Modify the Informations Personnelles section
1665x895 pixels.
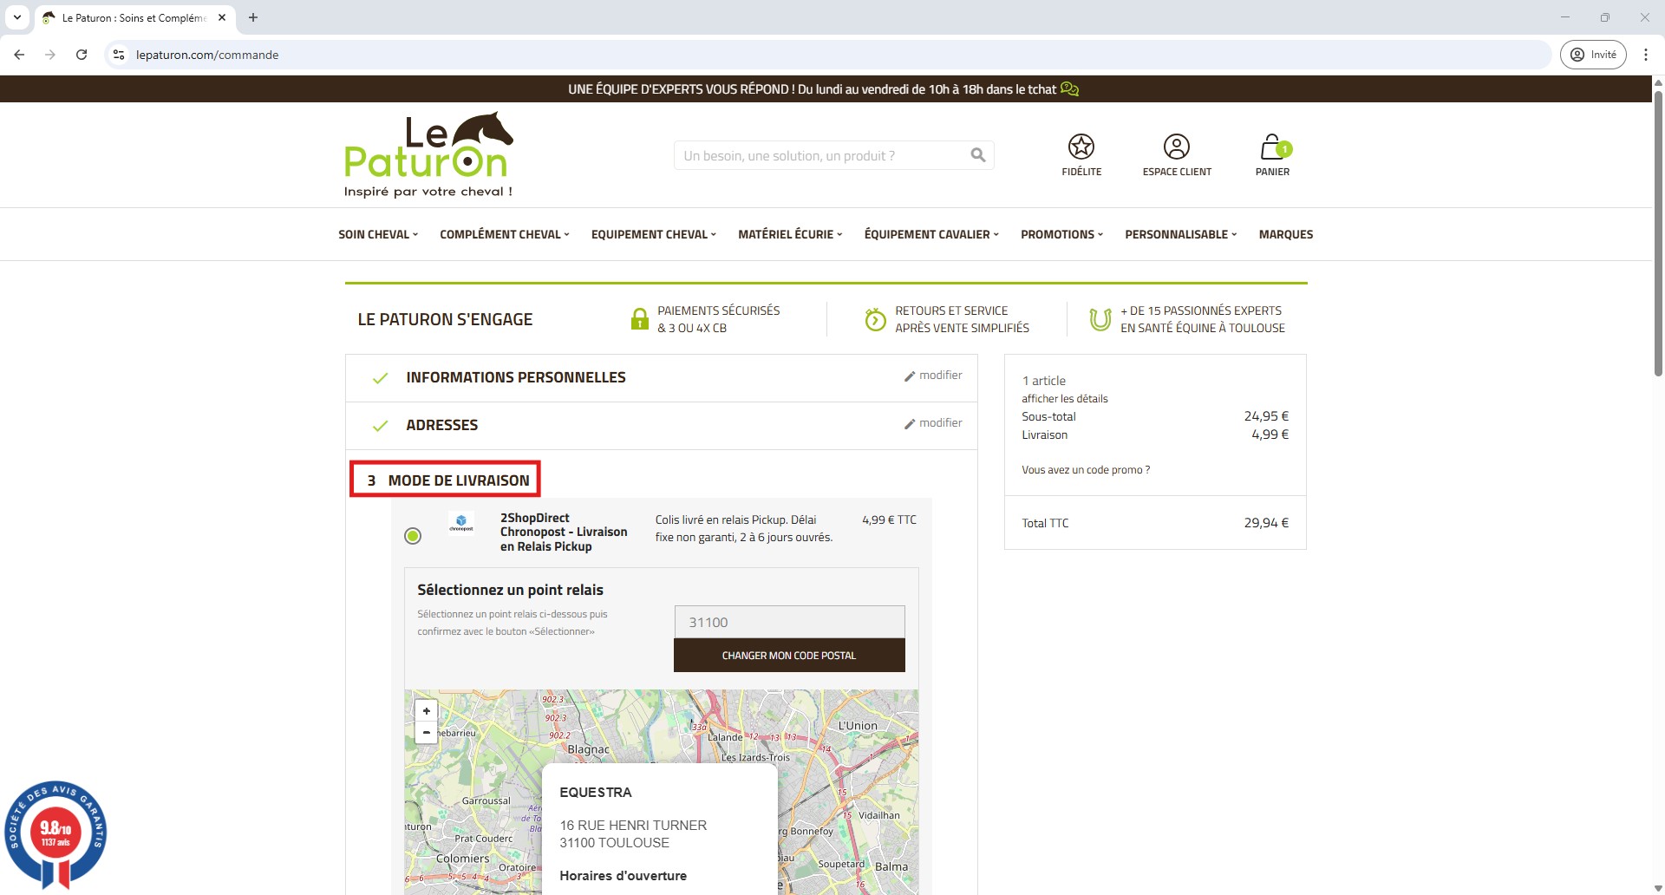[x=933, y=376]
